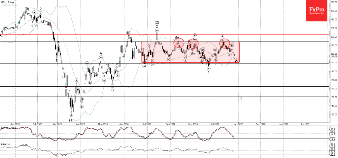The image size is (338, 158).
Task: Click the GS - 1 day chart title
Action: click(8, 2)
